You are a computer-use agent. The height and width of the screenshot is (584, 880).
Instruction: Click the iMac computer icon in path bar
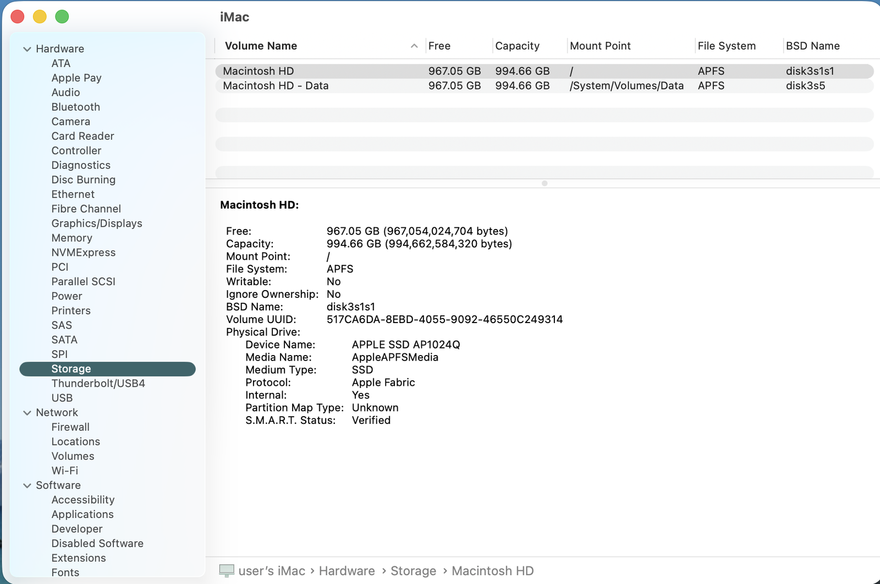click(x=226, y=571)
